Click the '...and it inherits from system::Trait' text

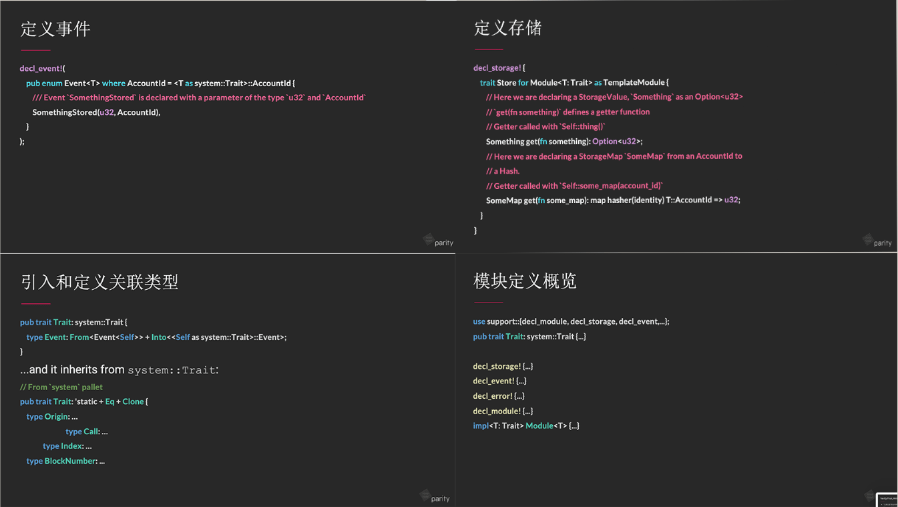point(120,370)
